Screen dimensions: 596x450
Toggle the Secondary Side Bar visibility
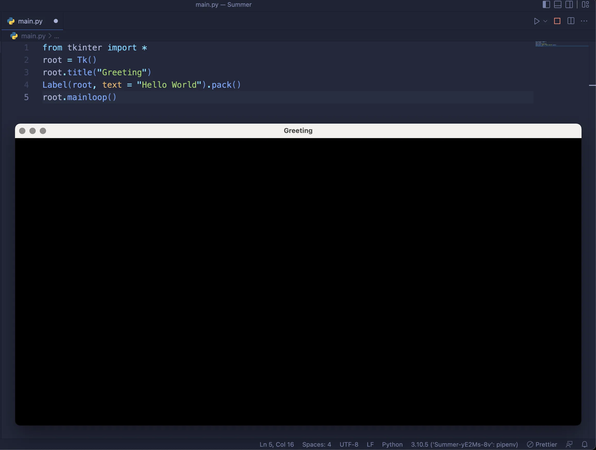click(569, 5)
